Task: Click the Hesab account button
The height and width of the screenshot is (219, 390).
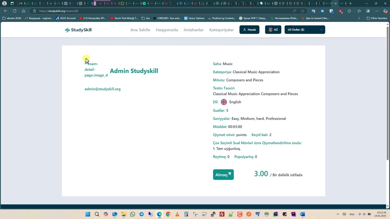Action: point(249,30)
